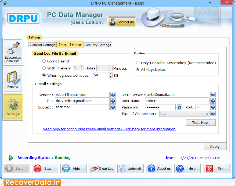Click the Start recording button
The height and width of the screenshot is (186, 235).
(x=17, y=169)
